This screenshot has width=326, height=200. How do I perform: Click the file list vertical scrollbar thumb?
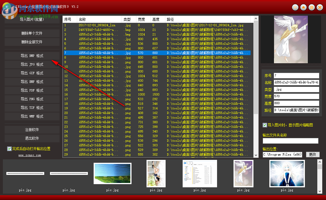[x=256, y=68]
